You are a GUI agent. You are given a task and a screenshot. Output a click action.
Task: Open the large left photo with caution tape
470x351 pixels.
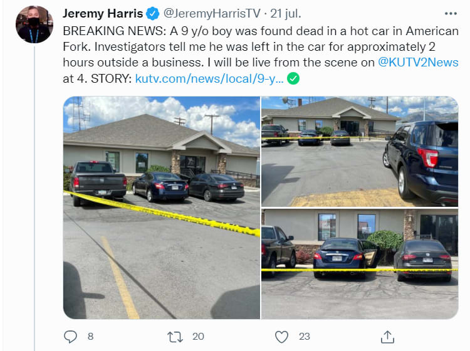click(162, 207)
